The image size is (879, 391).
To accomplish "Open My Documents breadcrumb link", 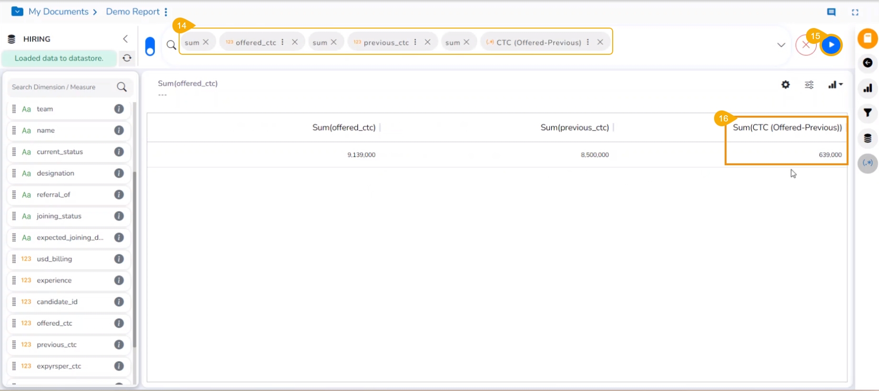I will click(x=59, y=11).
